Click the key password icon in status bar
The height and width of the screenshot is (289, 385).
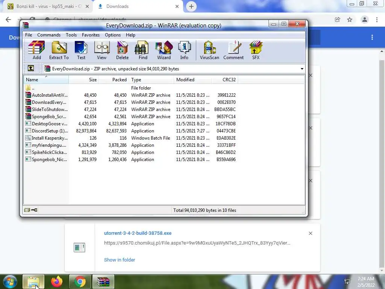pos(34,210)
